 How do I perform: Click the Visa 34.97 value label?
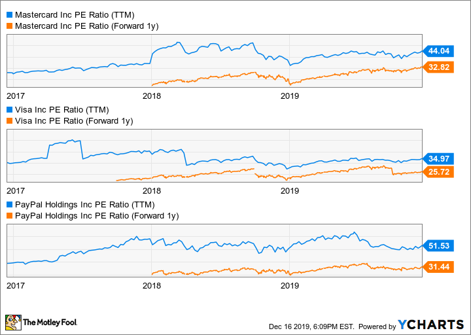click(x=438, y=159)
